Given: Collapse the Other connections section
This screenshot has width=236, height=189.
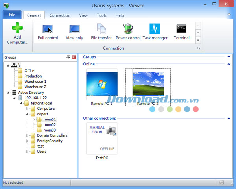Looking at the screenshot, I should click(229, 118).
